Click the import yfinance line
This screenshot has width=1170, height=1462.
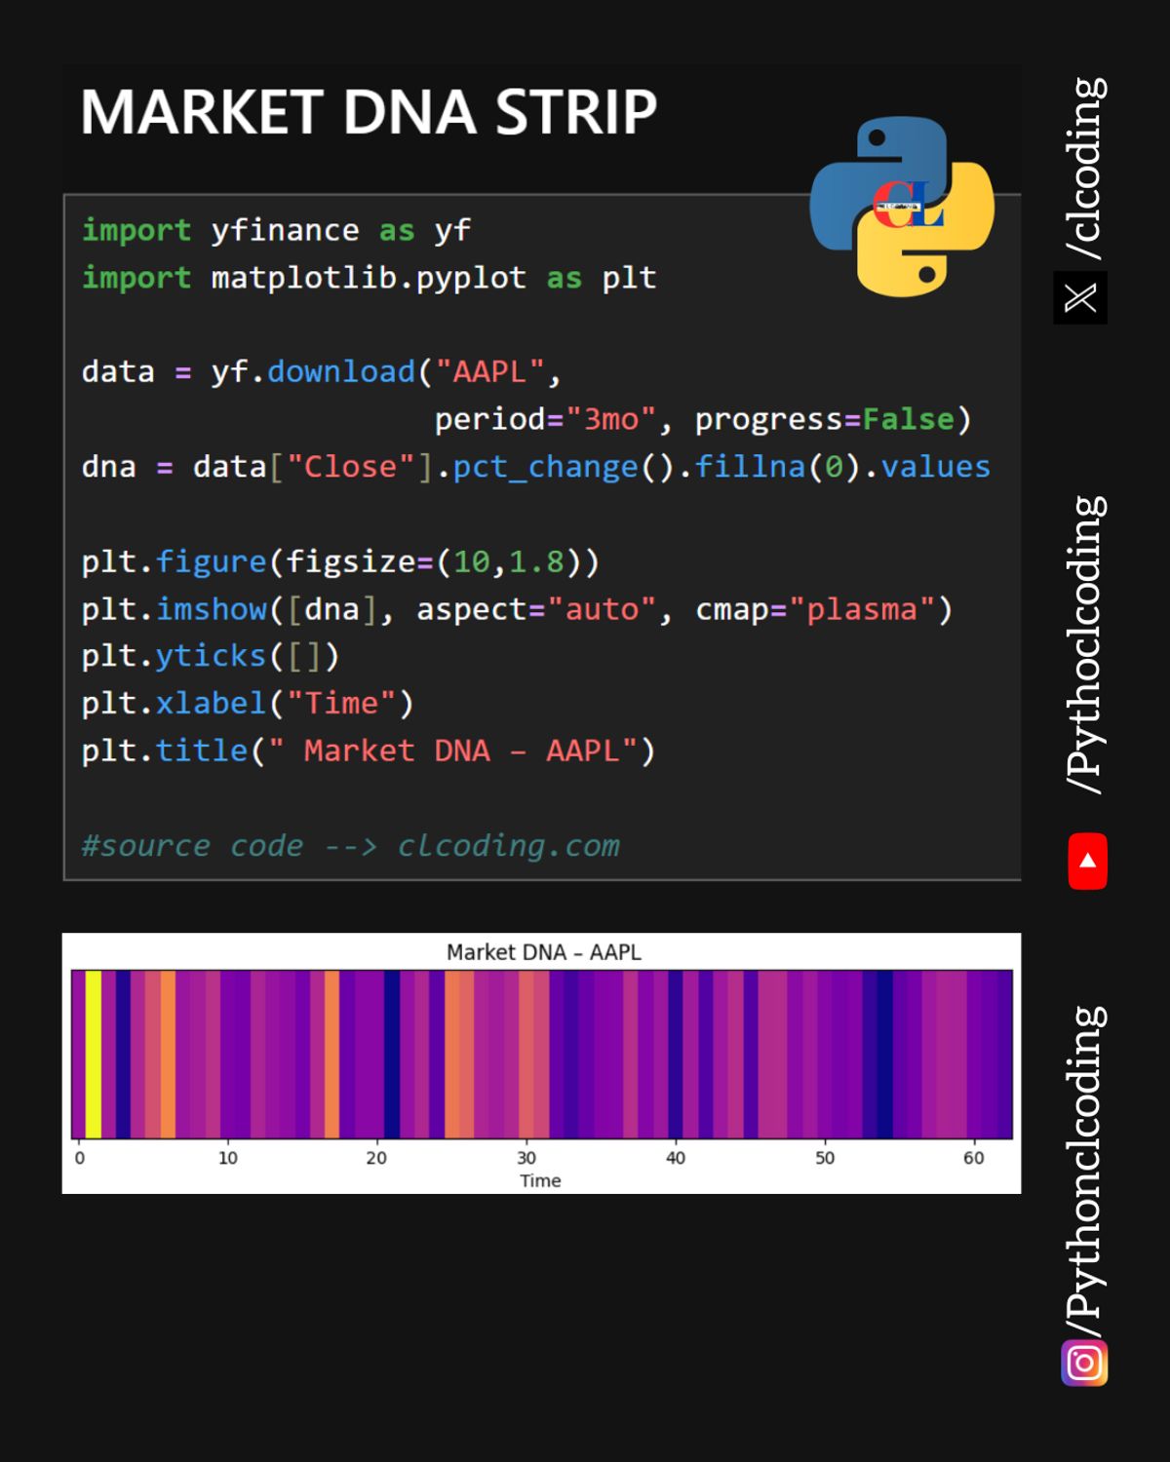(x=276, y=230)
